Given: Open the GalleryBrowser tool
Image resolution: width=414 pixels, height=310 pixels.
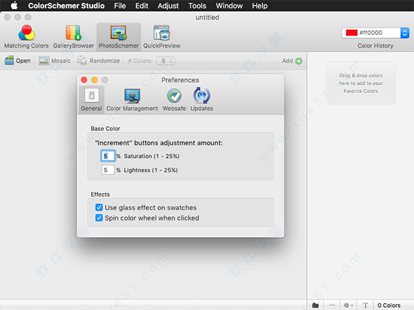Looking at the screenshot, I should 73,37.
